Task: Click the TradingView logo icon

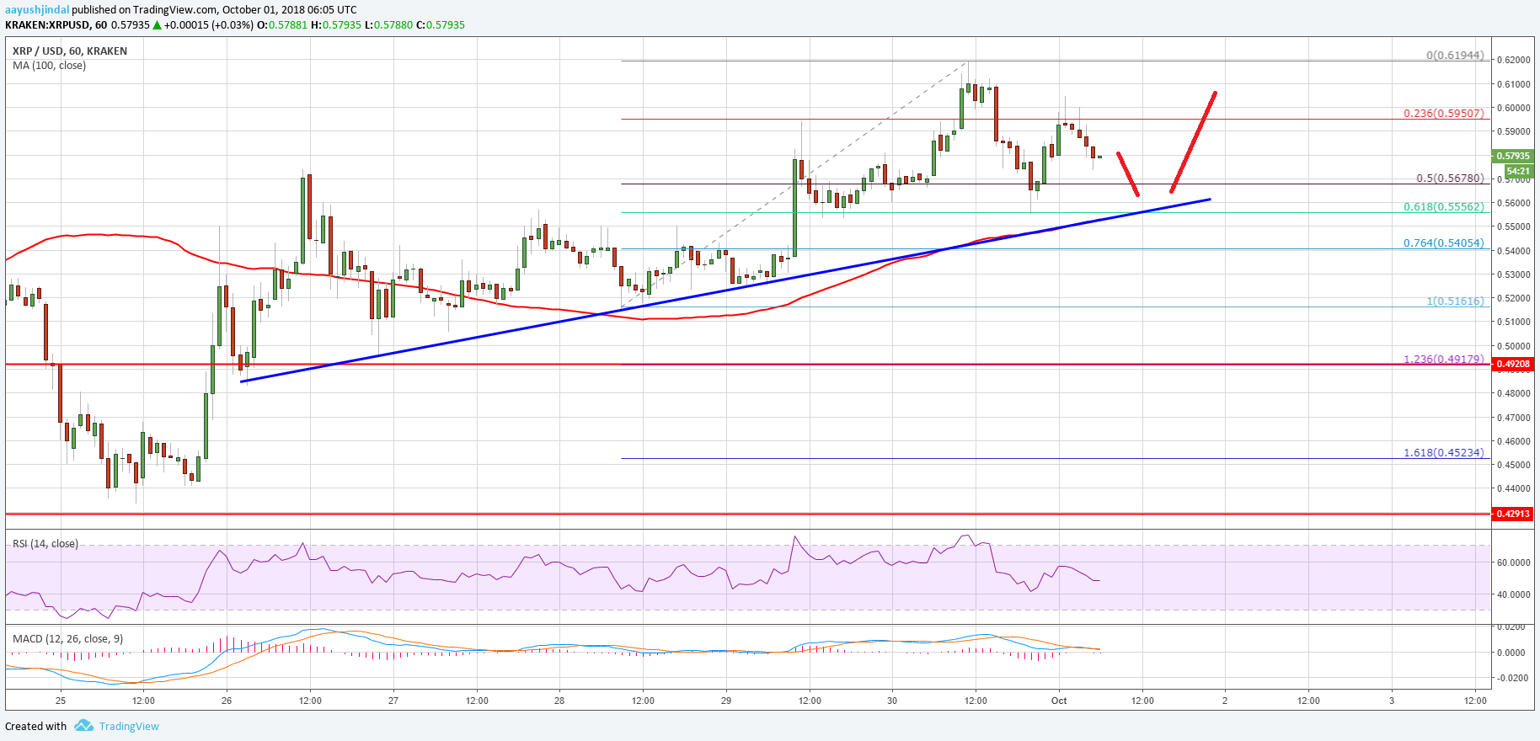Action: click(x=83, y=725)
